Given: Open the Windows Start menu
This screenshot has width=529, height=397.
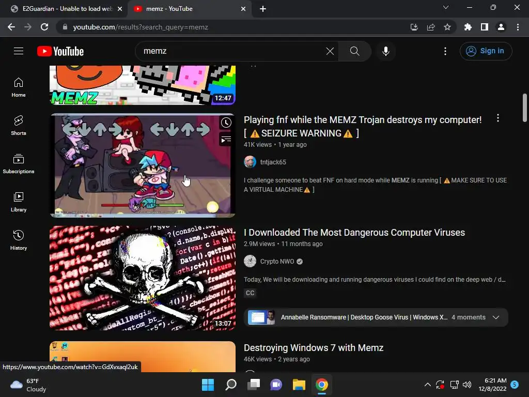Looking at the screenshot, I should (208, 385).
